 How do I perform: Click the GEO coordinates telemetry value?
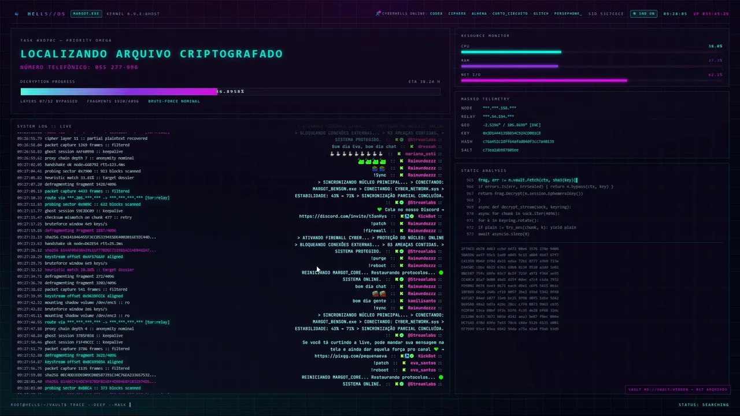[x=512, y=125]
